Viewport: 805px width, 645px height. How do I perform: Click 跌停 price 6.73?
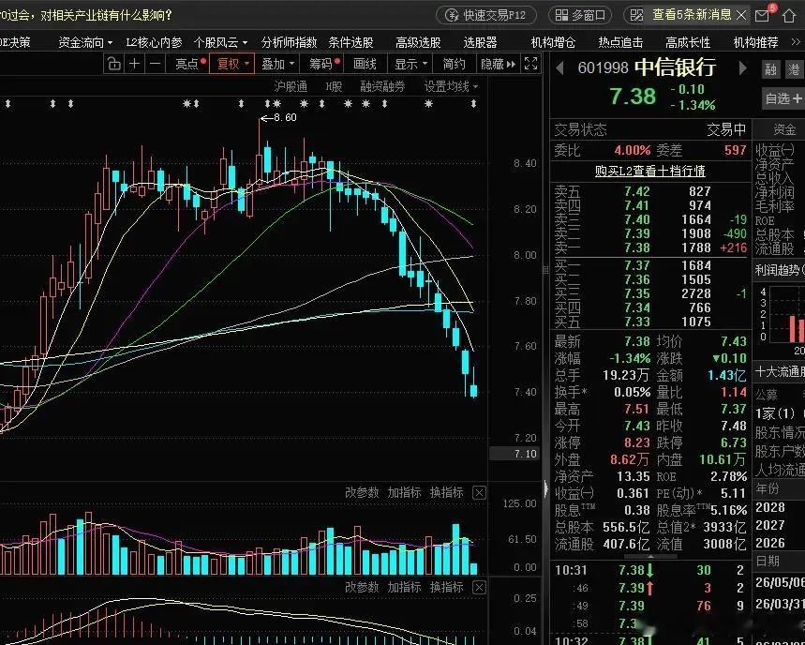(x=733, y=442)
